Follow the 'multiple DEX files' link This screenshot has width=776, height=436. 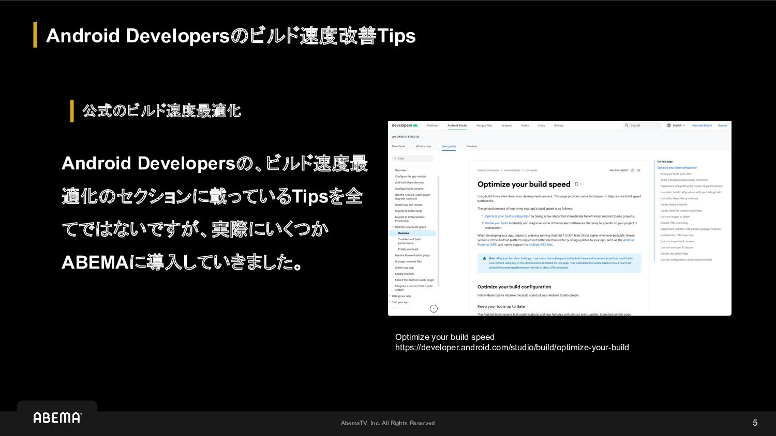(x=541, y=245)
